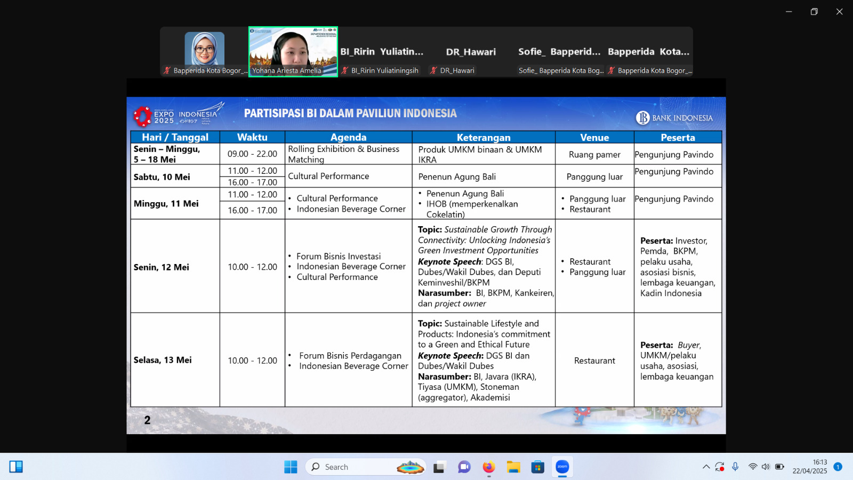The width and height of the screenshot is (853, 480).
Task: Open the Zoom app in taskbar
Action: 562,467
